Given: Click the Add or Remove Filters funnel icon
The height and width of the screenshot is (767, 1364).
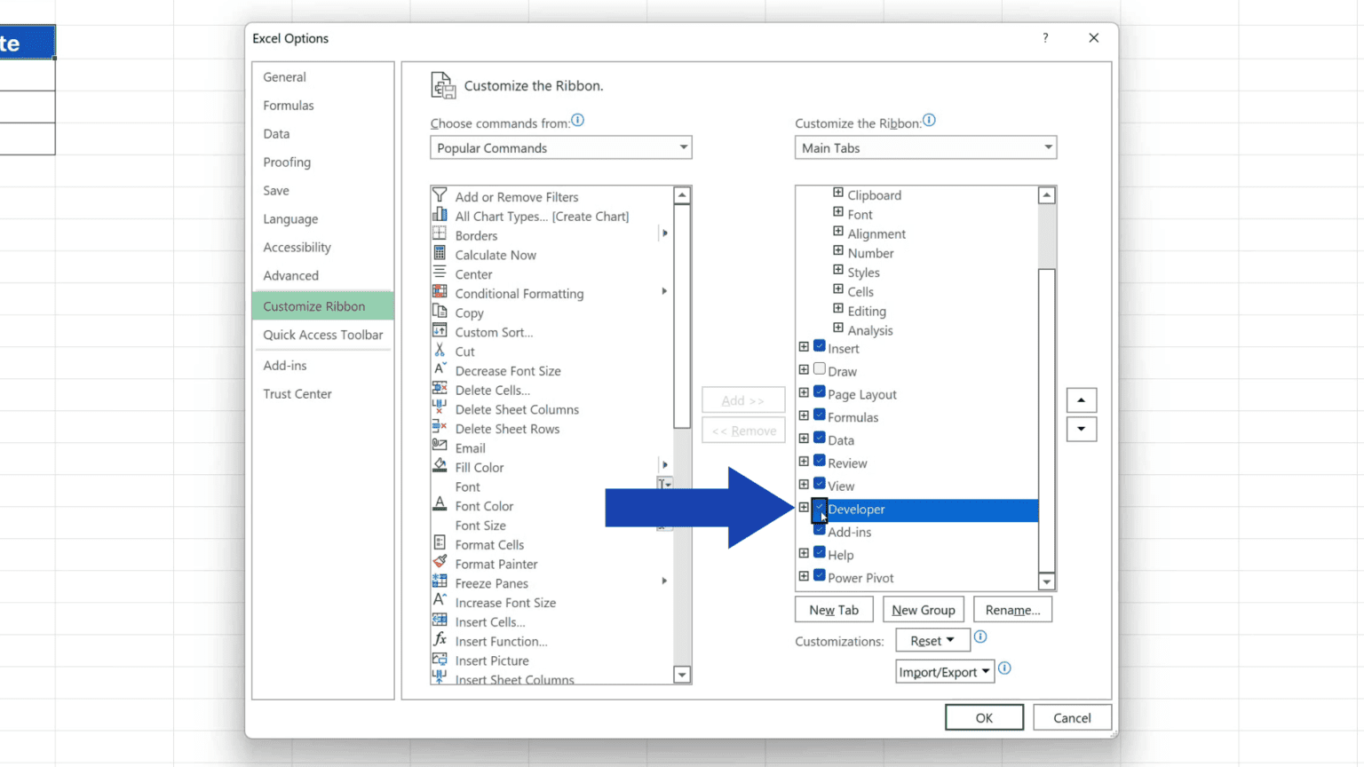Looking at the screenshot, I should [x=440, y=195].
